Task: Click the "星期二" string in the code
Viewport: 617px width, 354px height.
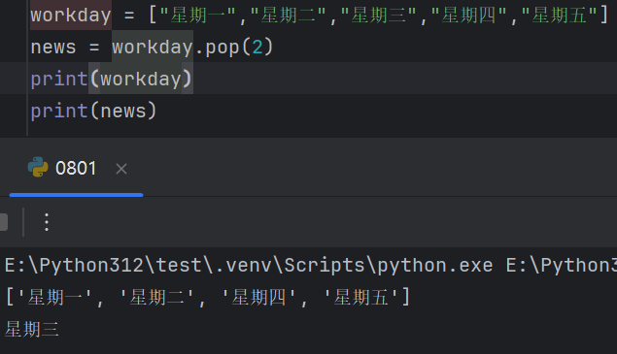Action: (289, 16)
